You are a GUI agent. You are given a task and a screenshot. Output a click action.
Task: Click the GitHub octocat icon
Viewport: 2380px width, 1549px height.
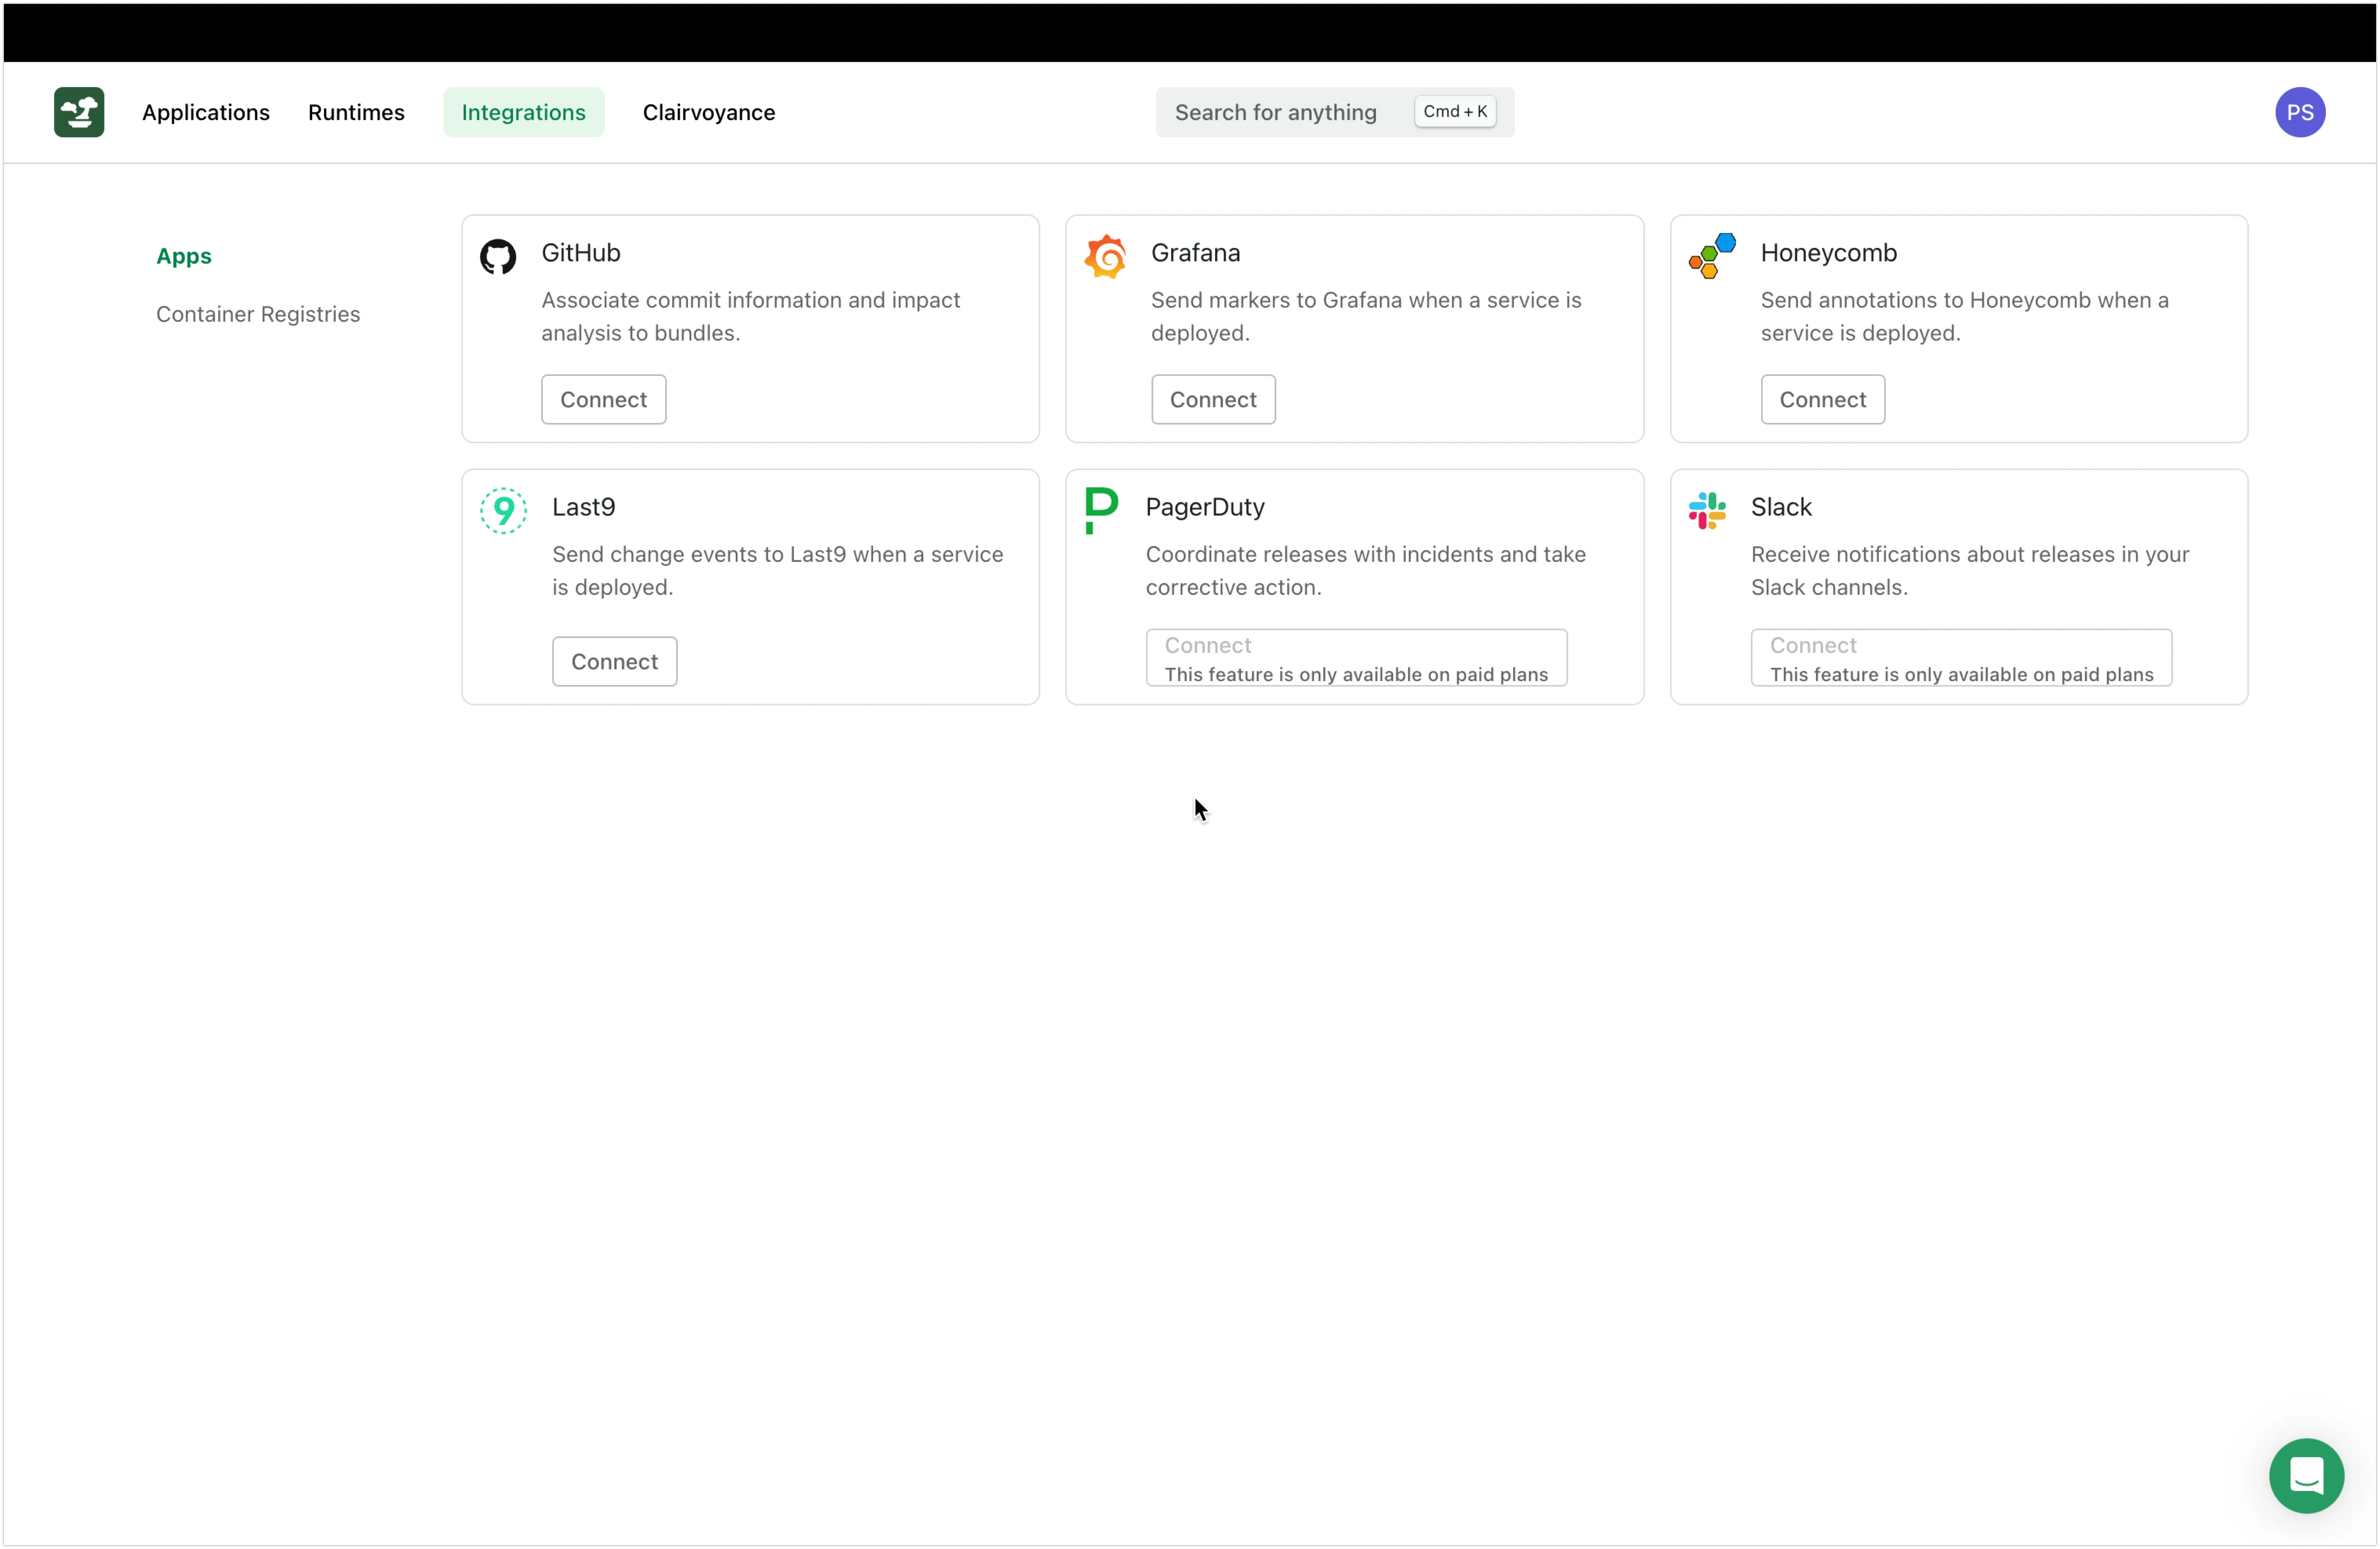(498, 256)
